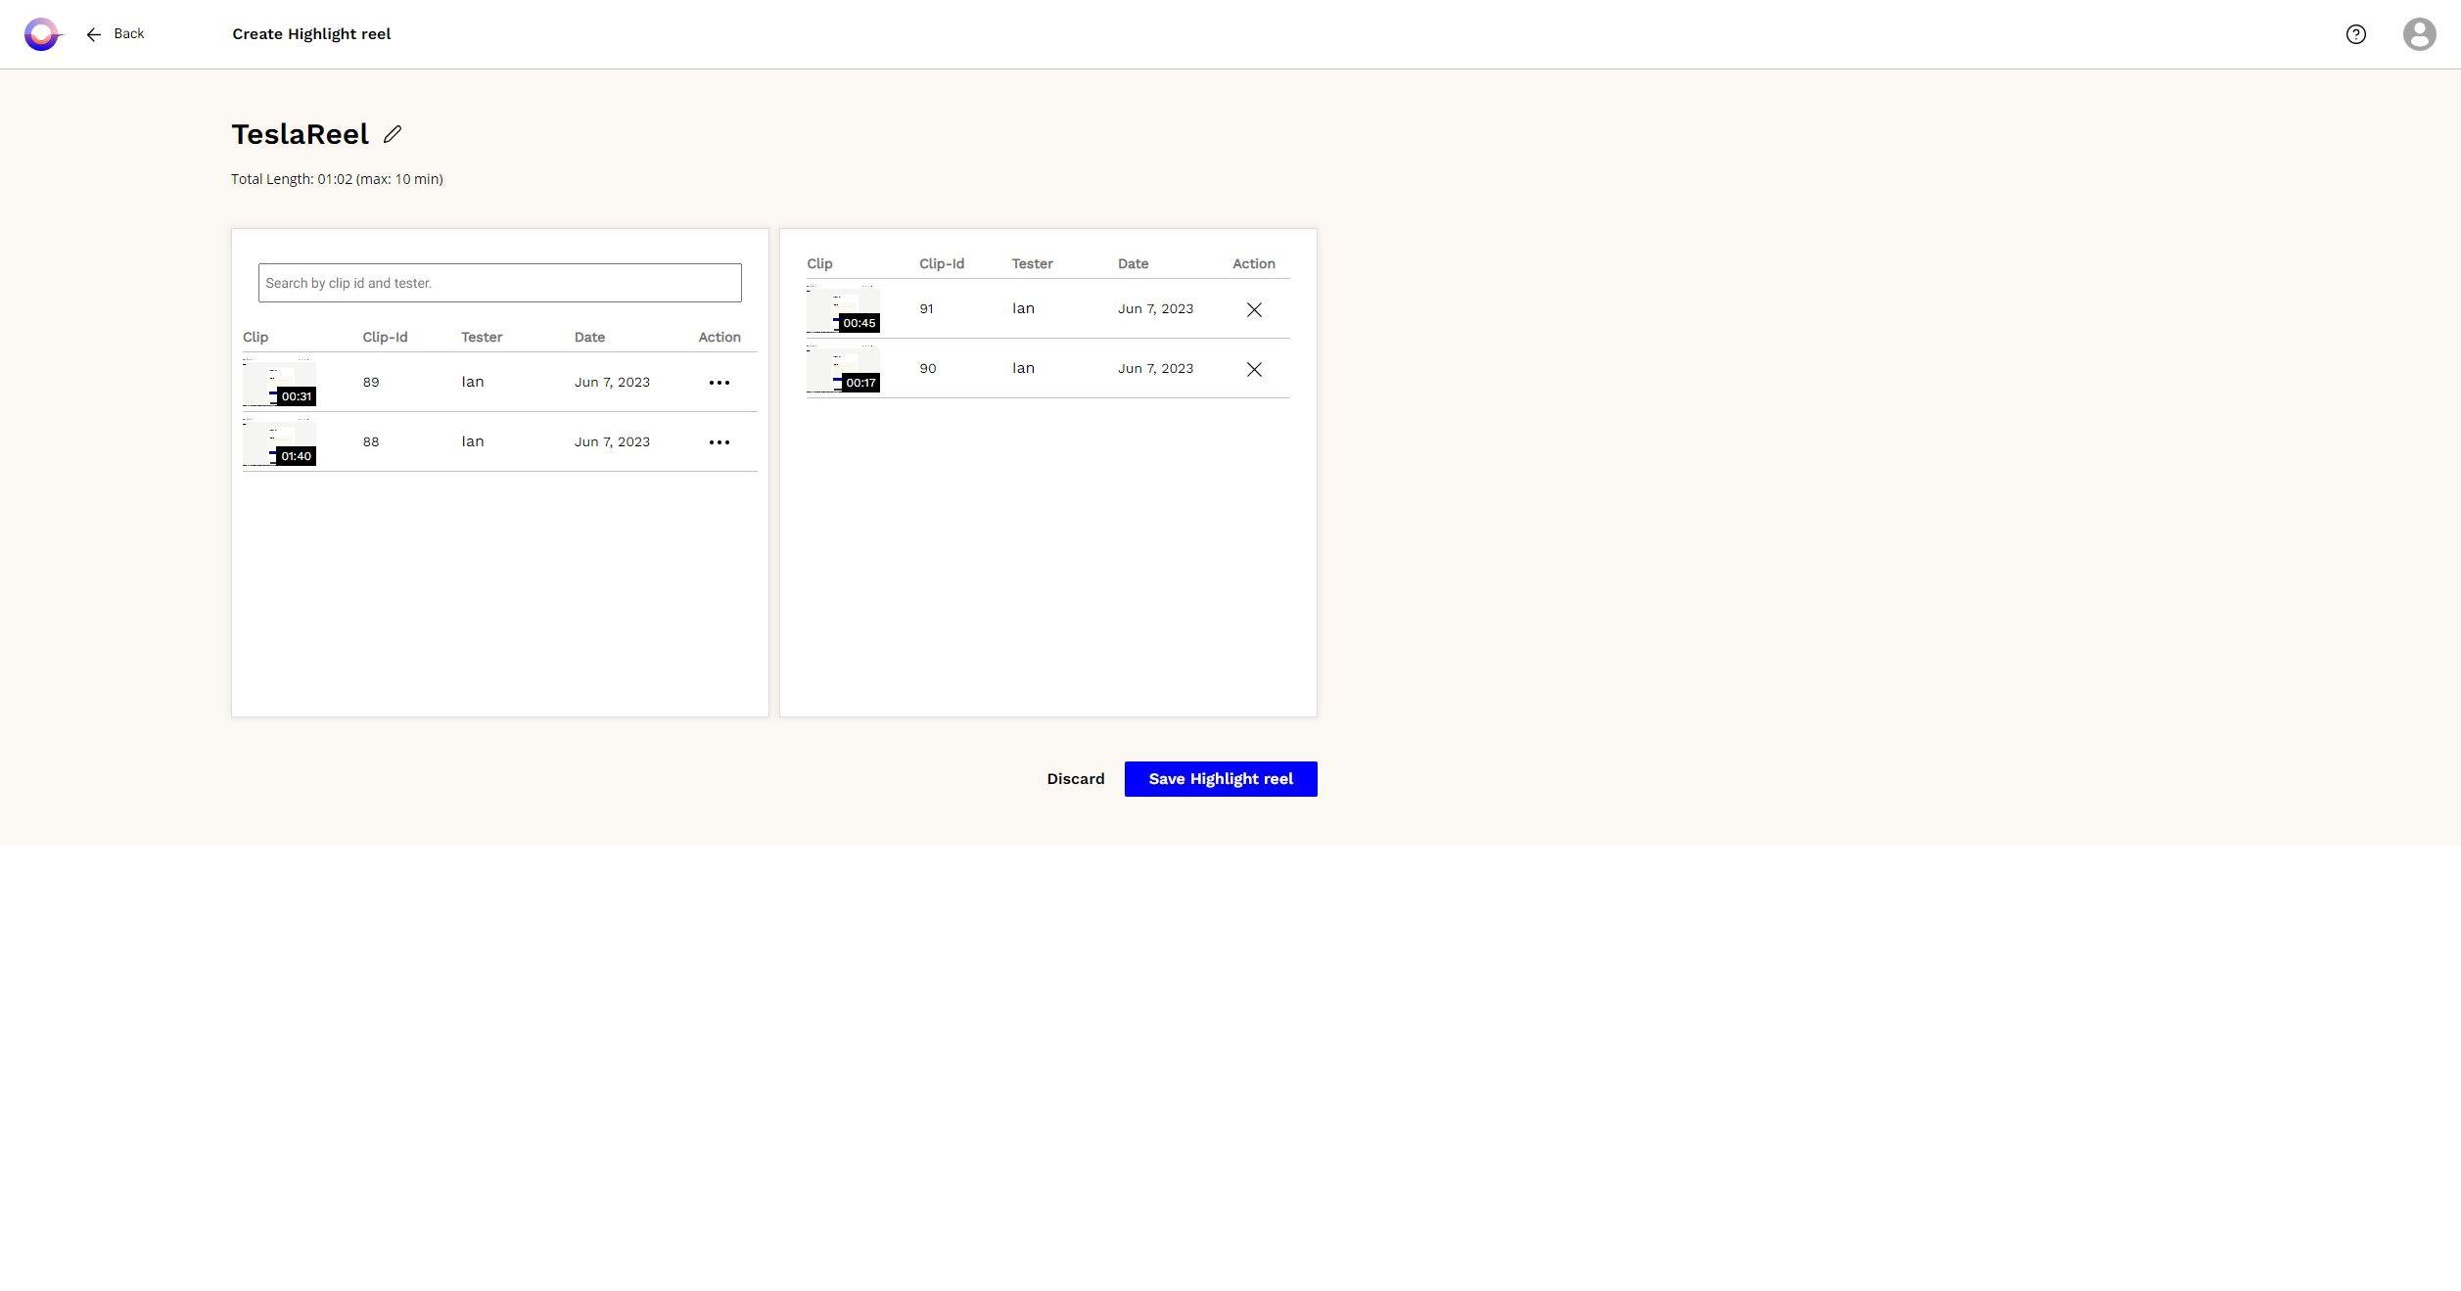Open the user account avatar
This screenshot has height=1291, width=2461.
[2419, 34]
